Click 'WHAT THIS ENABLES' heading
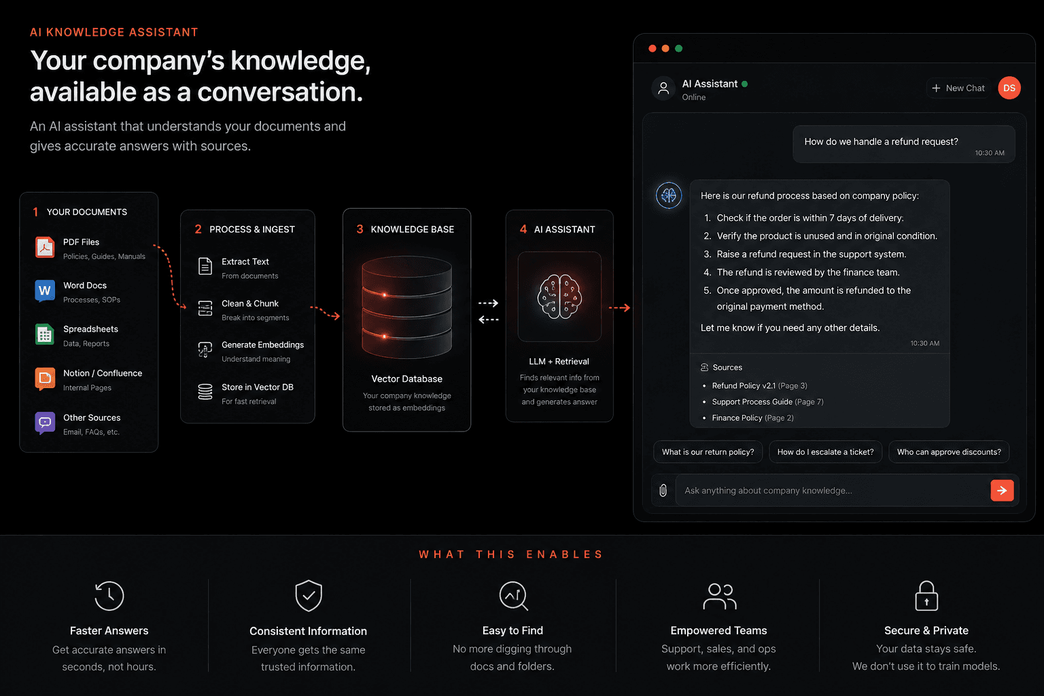1044x696 pixels. [x=511, y=555]
